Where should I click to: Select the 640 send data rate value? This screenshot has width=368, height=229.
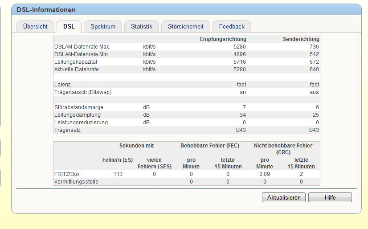tap(314, 70)
